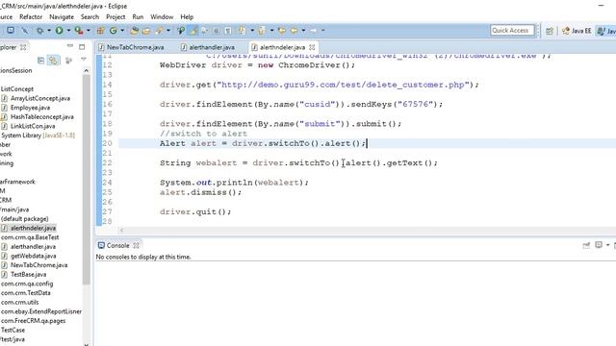Click the editor horizontal scrollbar left arrow

point(121,230)
